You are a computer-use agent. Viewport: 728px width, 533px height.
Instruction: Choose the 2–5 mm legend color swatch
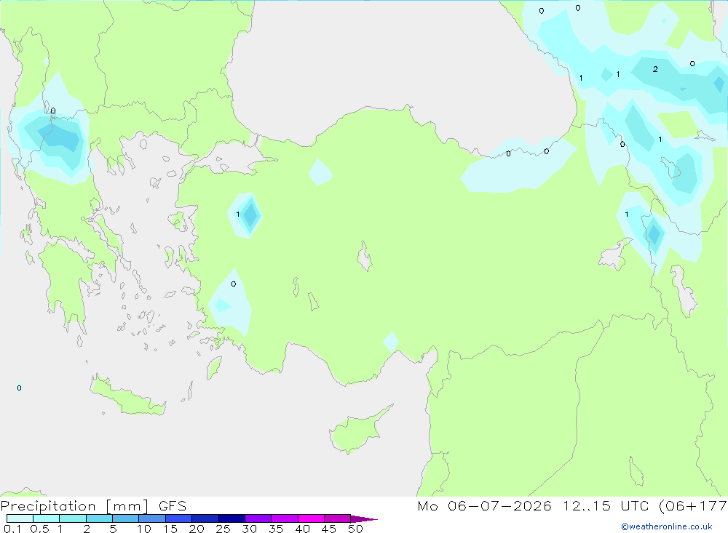coord(99,518)
